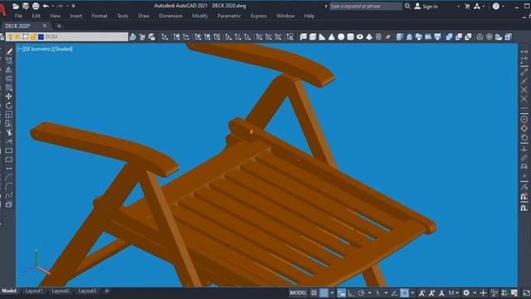Select the Explode tool at toolbar bottom
Screen dimensions: 531x299
click(x=9, y=204)
